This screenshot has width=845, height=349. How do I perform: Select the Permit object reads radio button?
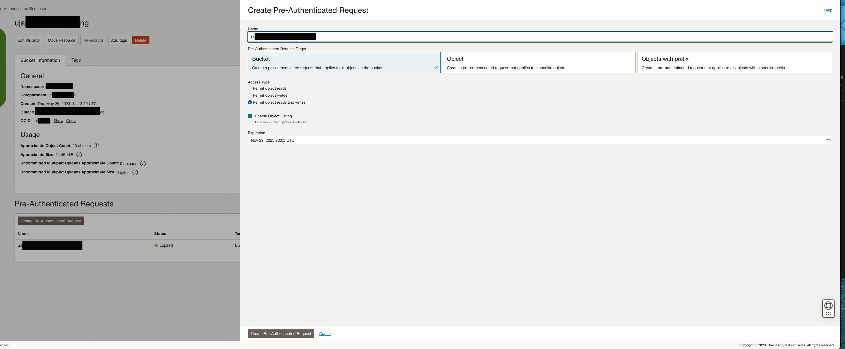(250, 88)
